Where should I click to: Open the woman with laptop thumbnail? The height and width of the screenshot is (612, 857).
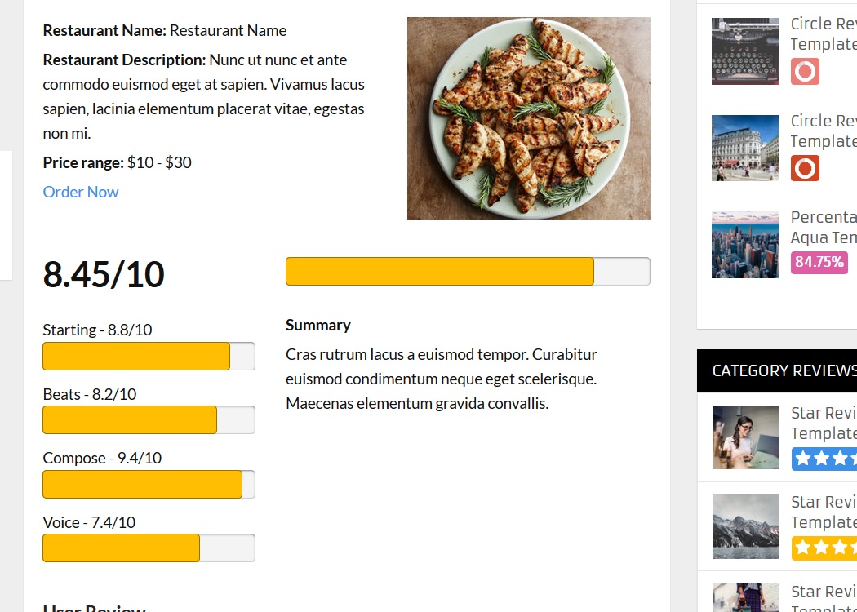pyautogui.click(x=745, y=437)
